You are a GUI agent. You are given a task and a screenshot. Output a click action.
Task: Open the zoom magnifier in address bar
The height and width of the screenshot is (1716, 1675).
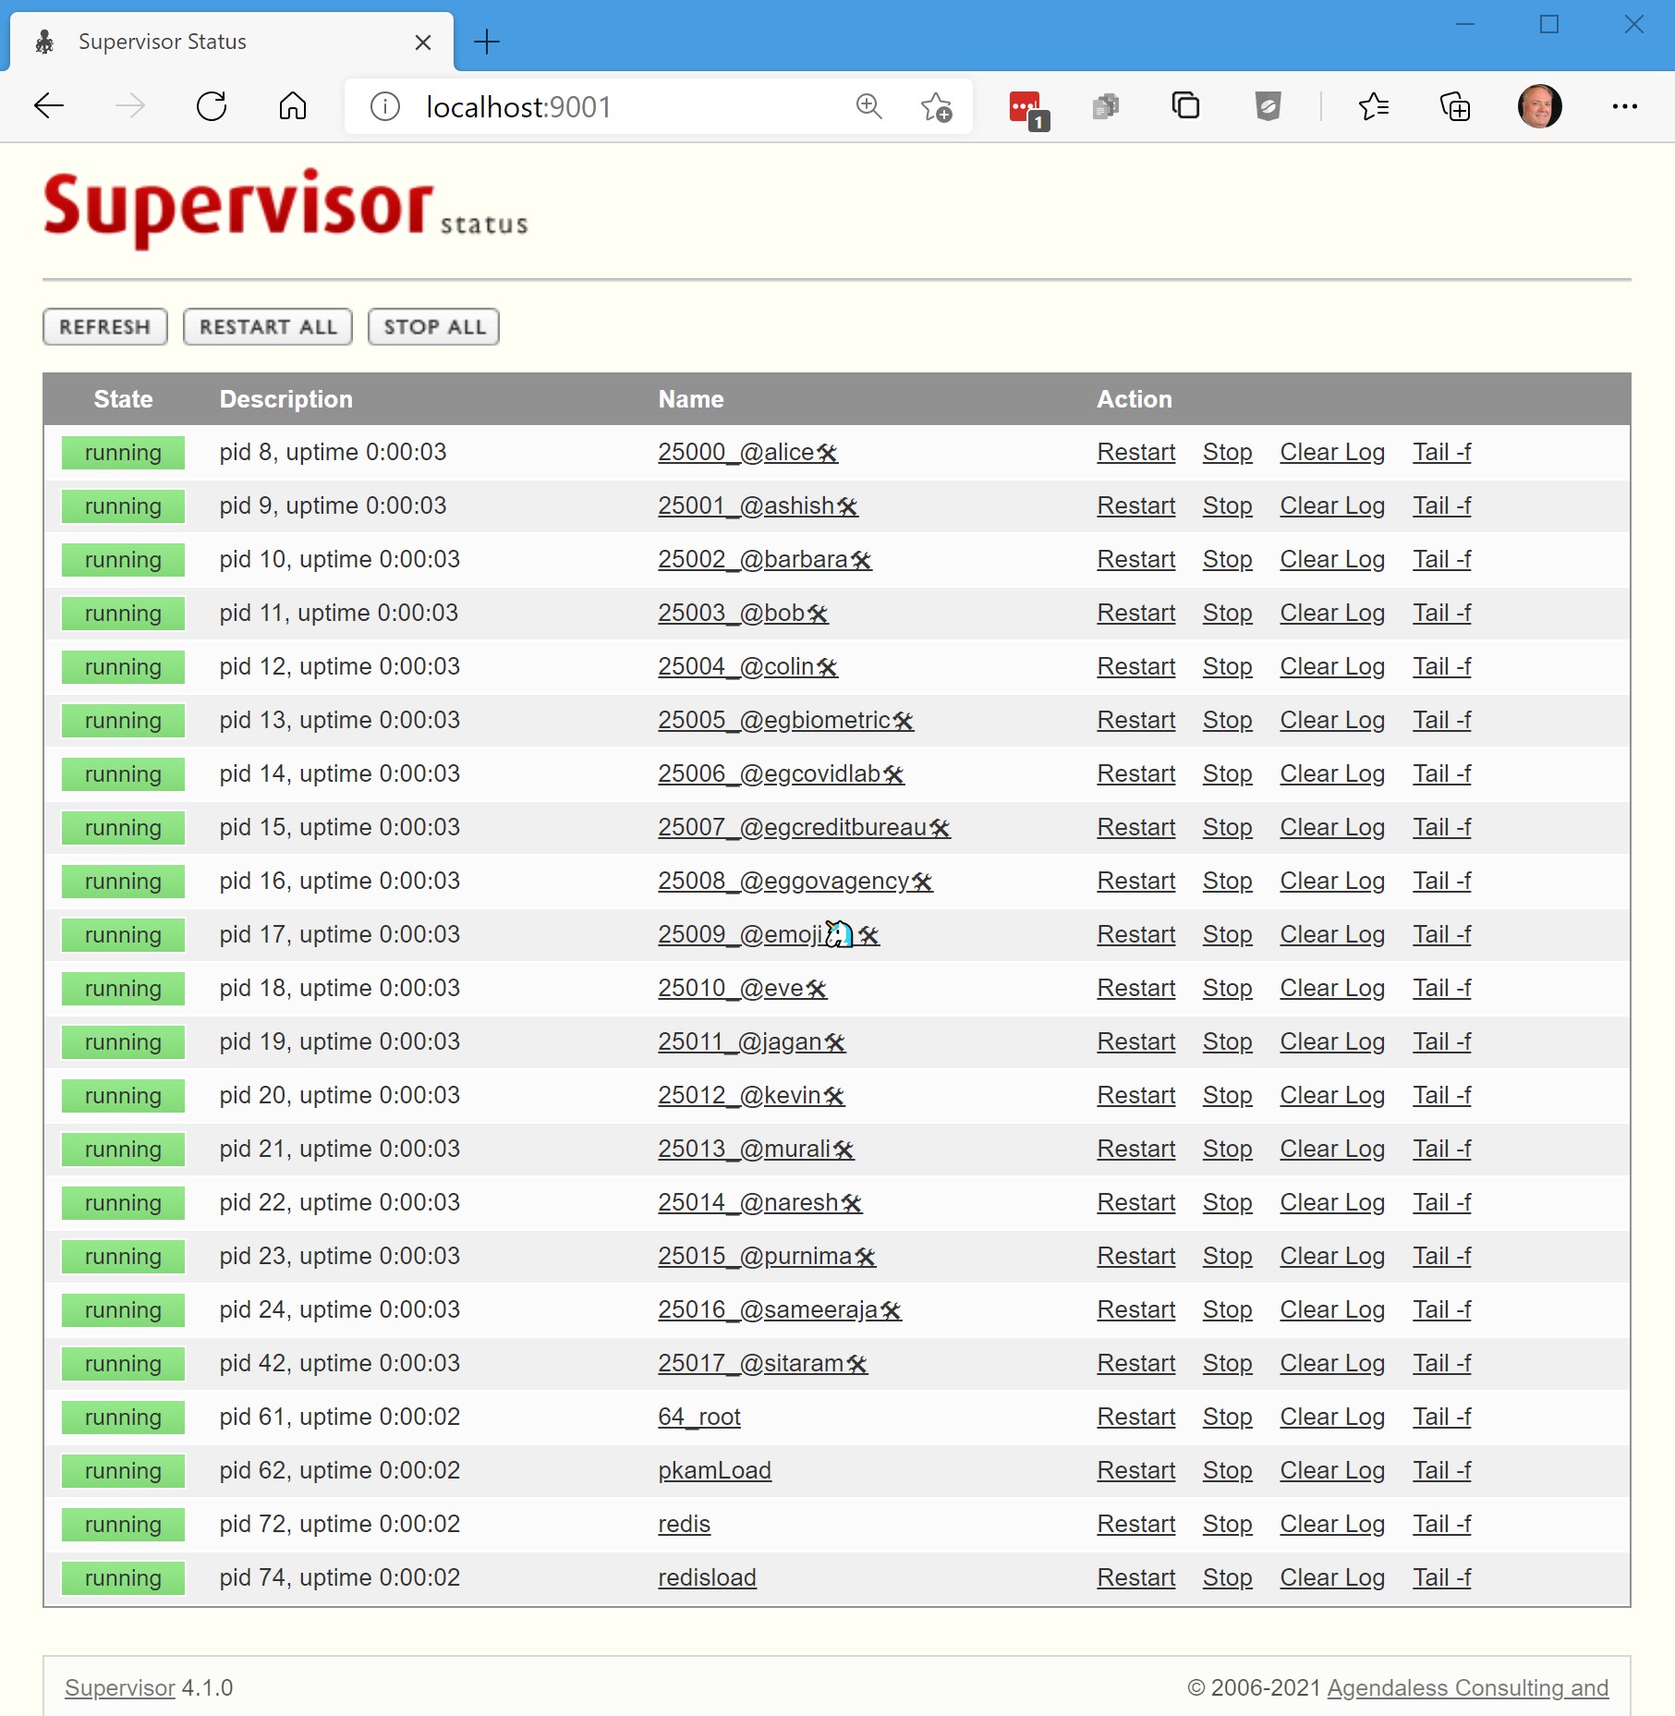(868, 107)
